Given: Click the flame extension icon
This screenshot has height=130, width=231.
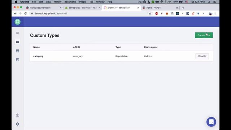Looking at the screenshot, I should coord(167,14).
